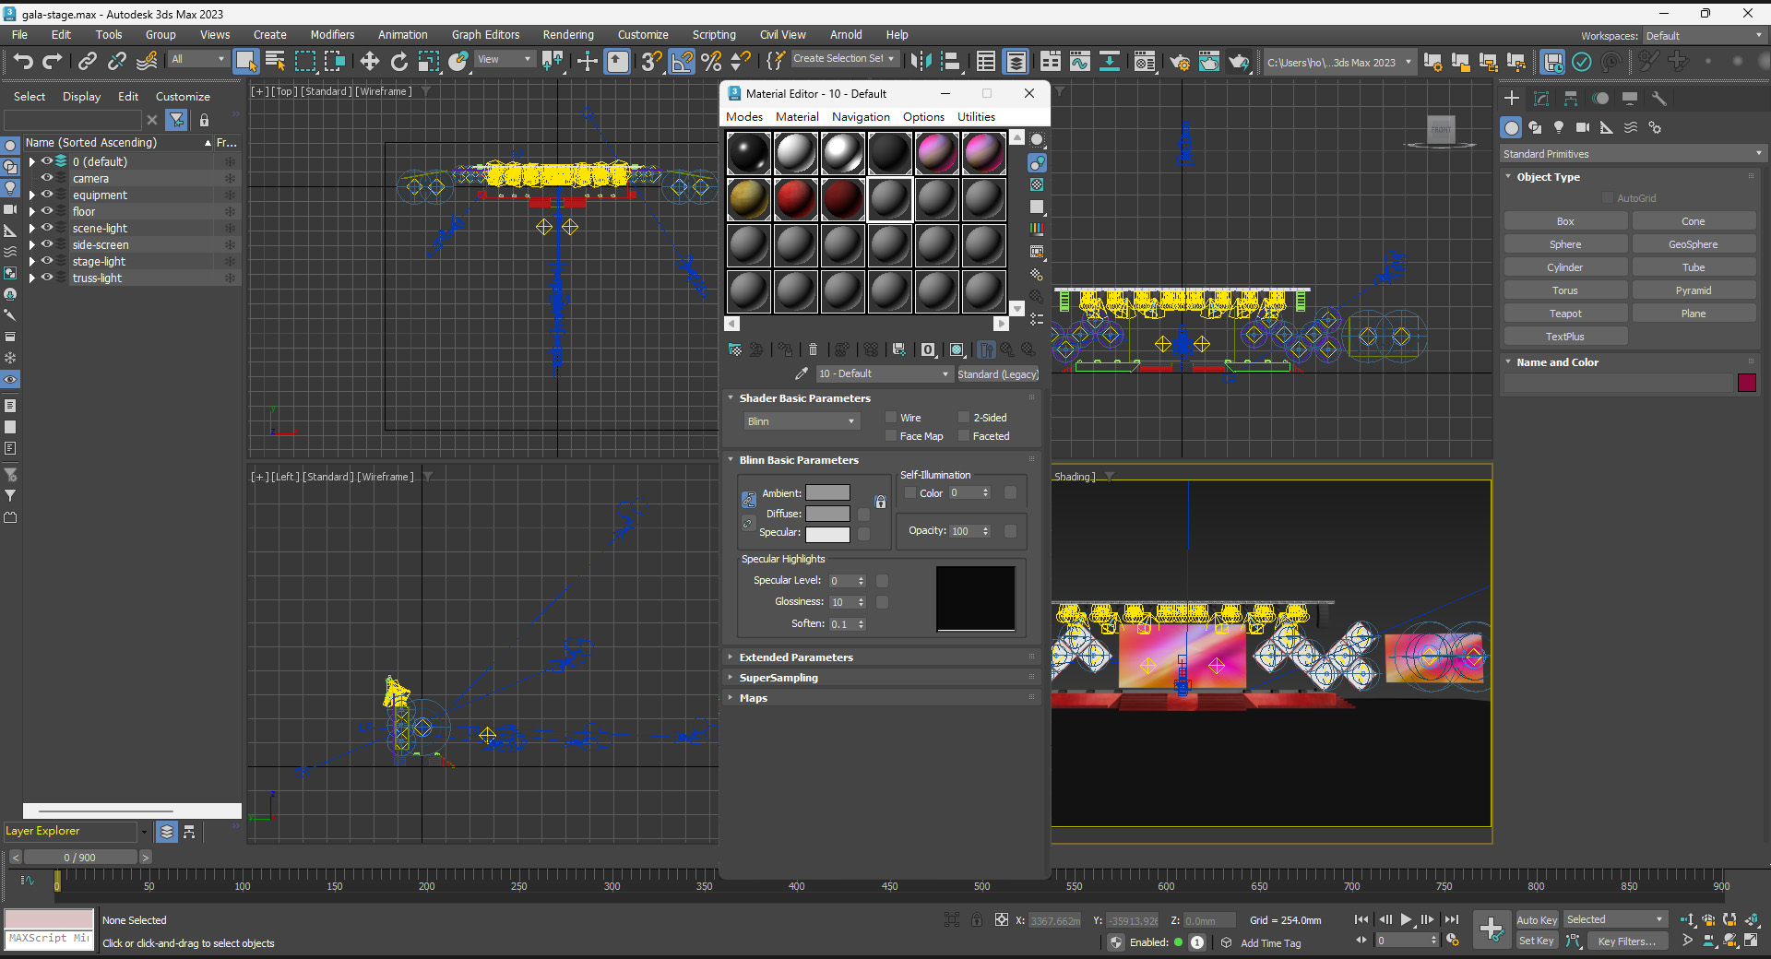
Task: Click the Undo arrow in main toolbar
Action: click(x=23, y=62)
